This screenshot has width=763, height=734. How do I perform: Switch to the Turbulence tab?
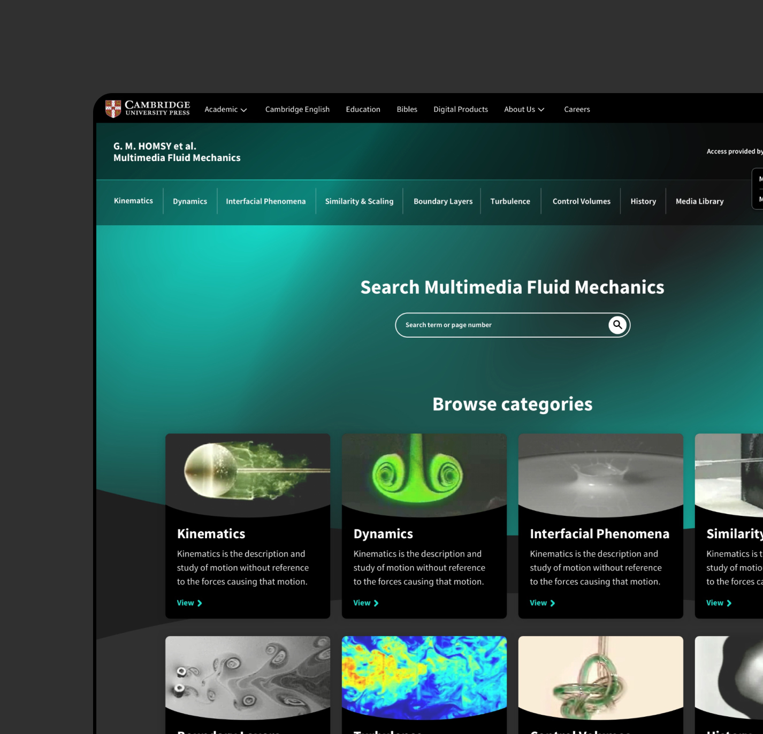pyautogui.click(x=510, y=201)
